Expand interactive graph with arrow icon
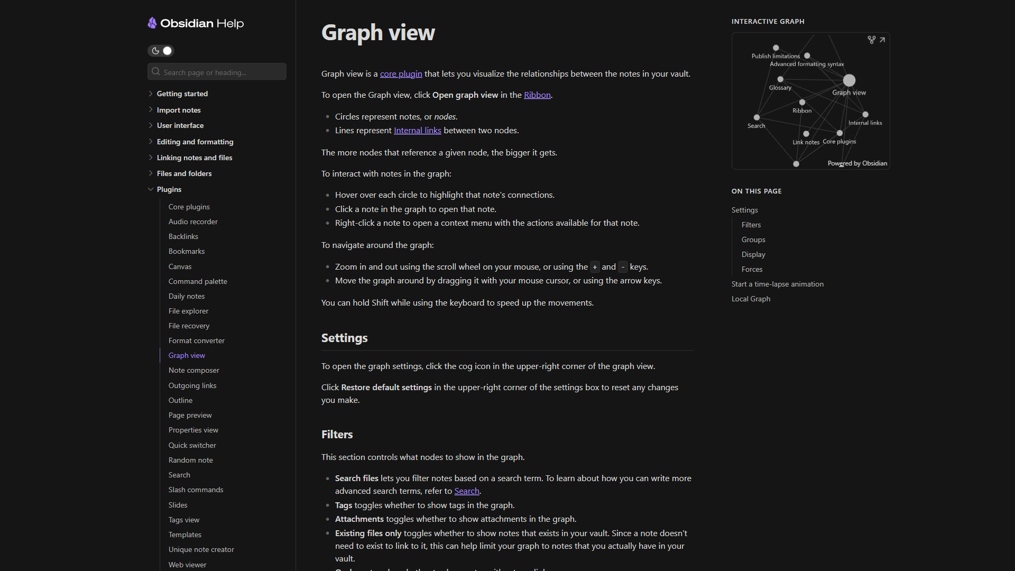 (x=882, y=40)
